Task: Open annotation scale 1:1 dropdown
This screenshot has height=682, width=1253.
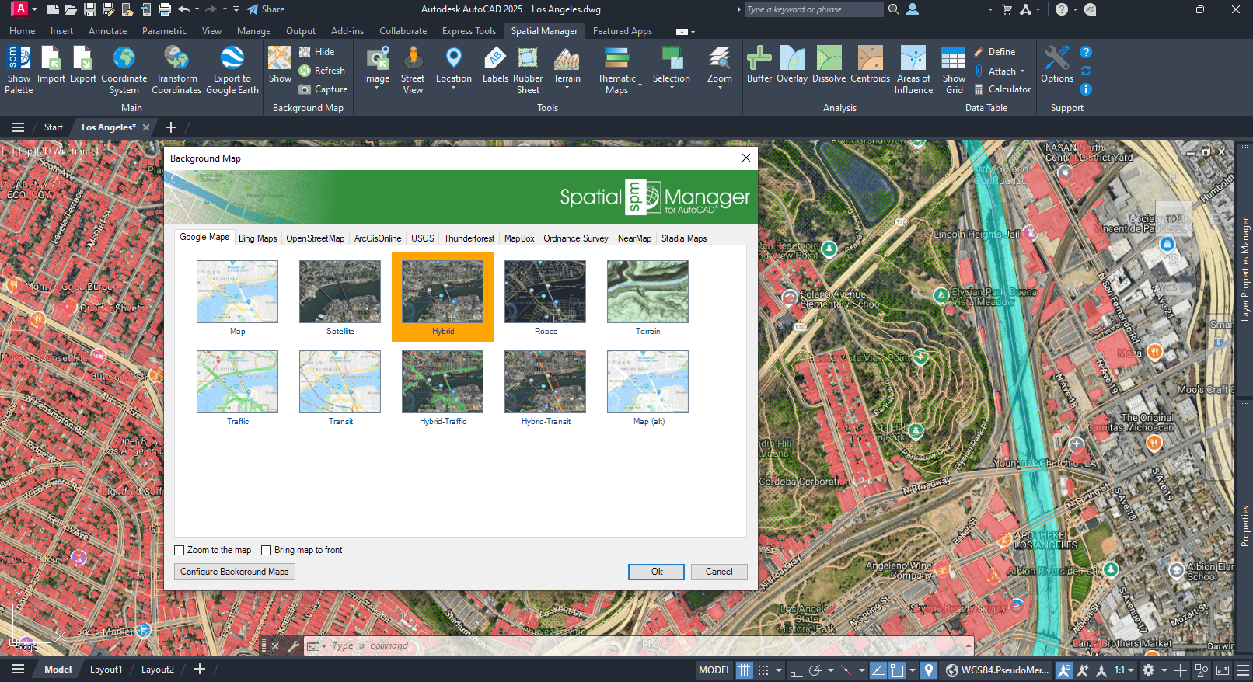Action: point(1123,670)
